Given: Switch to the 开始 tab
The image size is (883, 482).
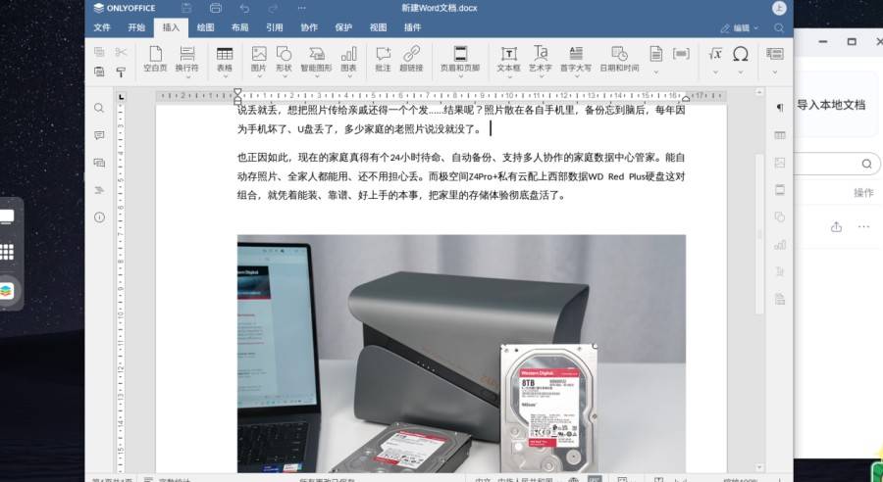Looking at the screenshot, I should pyautogui.click(x=136, y=28).
